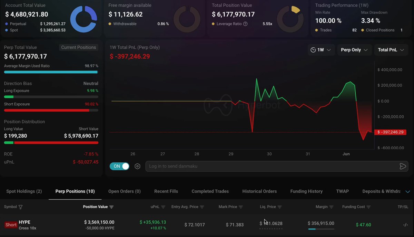Open Completed Trades tab
Image resolution: width=414 pixels, height=237 pixels.
pos(210,191)
